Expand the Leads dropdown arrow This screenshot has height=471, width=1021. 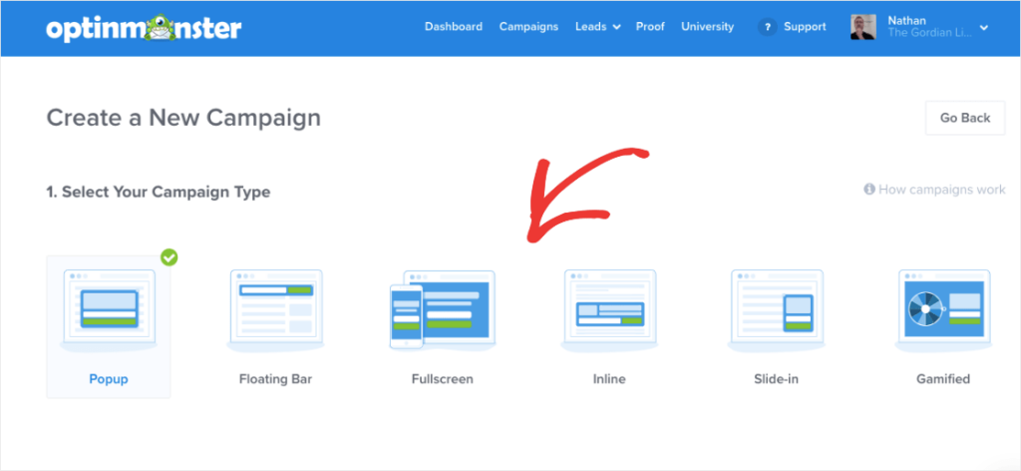click(x=616, y=27)
